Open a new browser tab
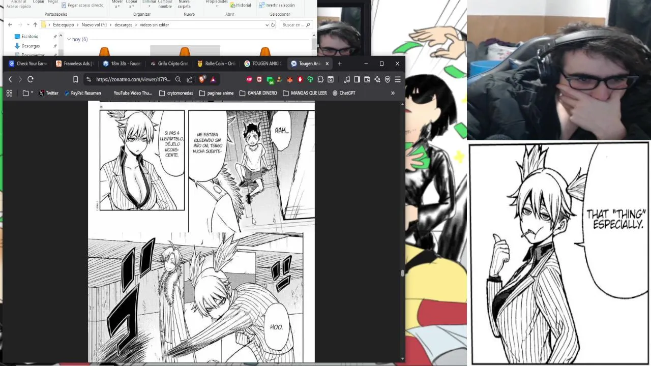This screenshot has width=651, height=366. coord(340,64)
